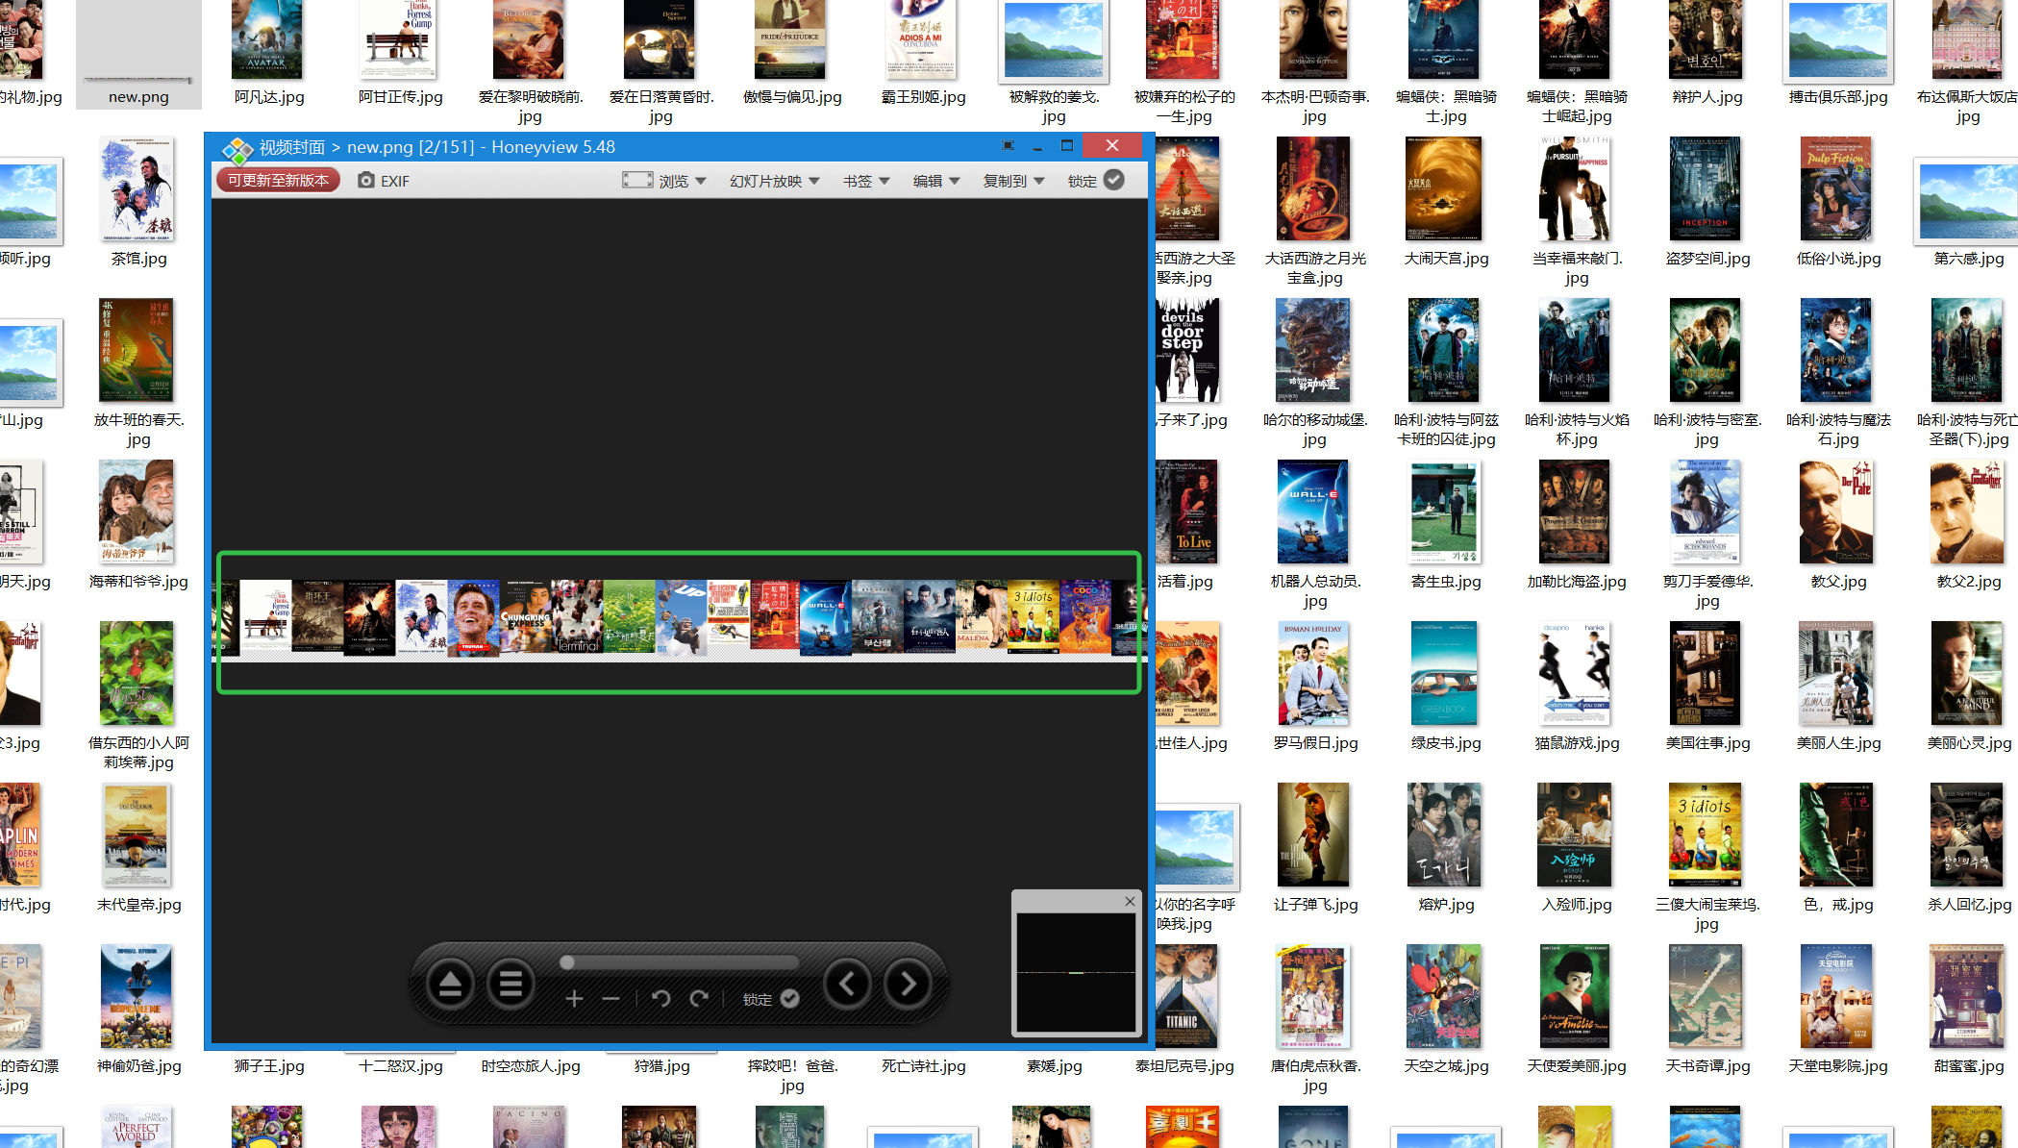This screenshot has height=1148, width=2018.
Task: Go to the next image
Action: click(908, 984)
